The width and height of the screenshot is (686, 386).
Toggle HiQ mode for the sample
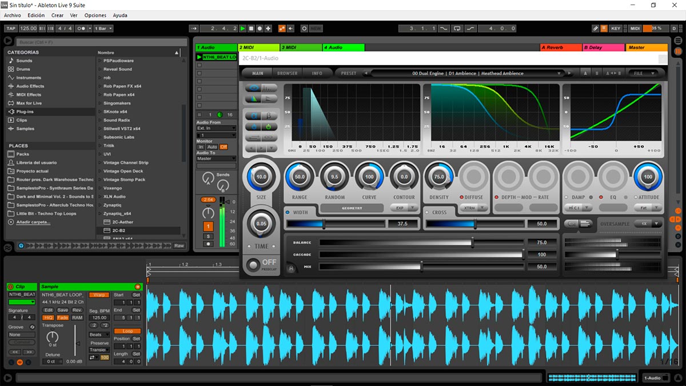(x=48, y=318)
